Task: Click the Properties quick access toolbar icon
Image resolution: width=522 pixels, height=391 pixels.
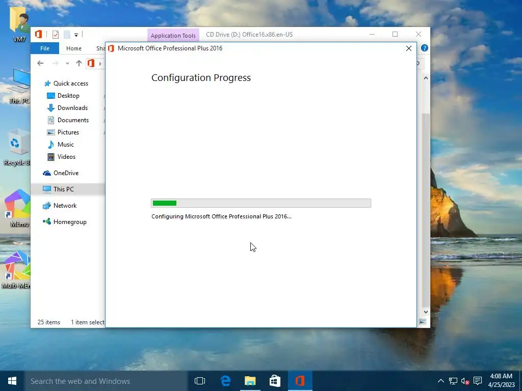Action: click(x=56, y=35)
